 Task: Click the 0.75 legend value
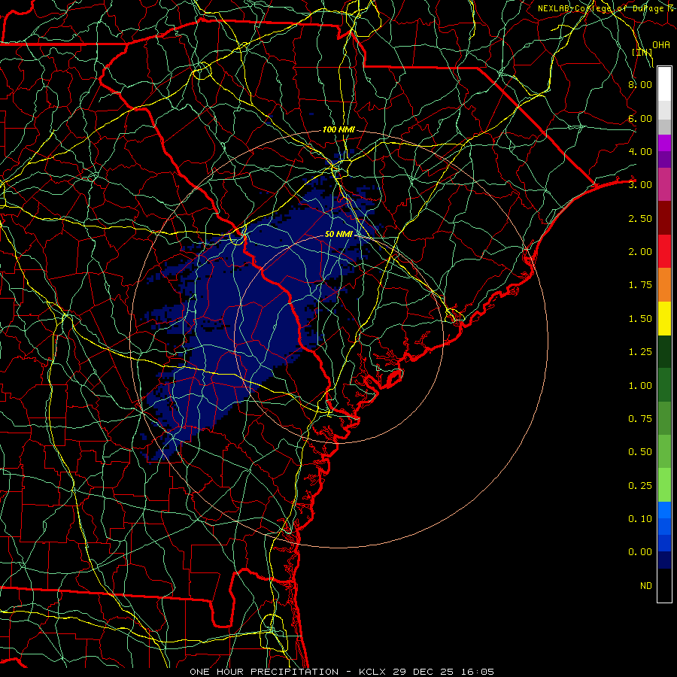[x=640, y=419]
